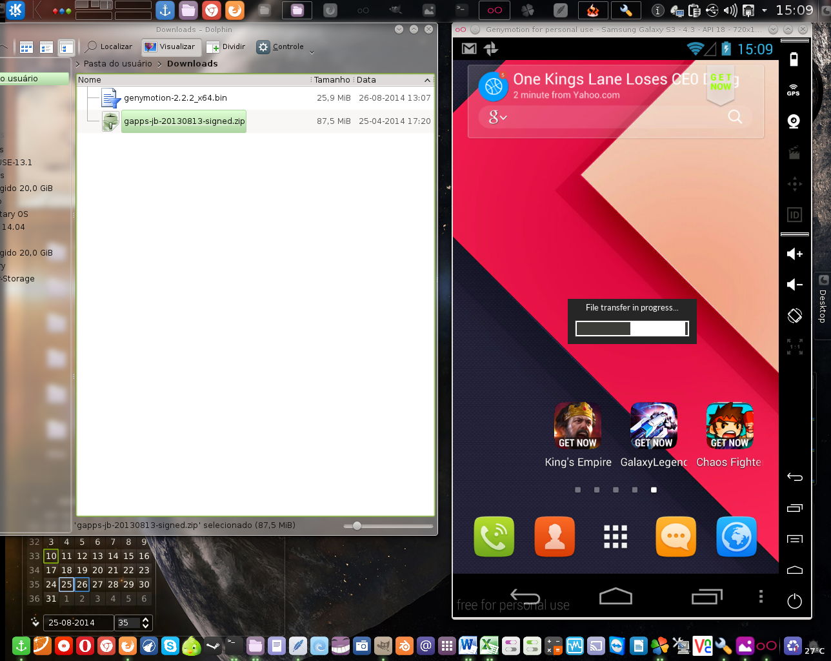The image size is (831, 661).
Task: Toggle Dividir split view in Dolphin
Action: pos(226,46)
